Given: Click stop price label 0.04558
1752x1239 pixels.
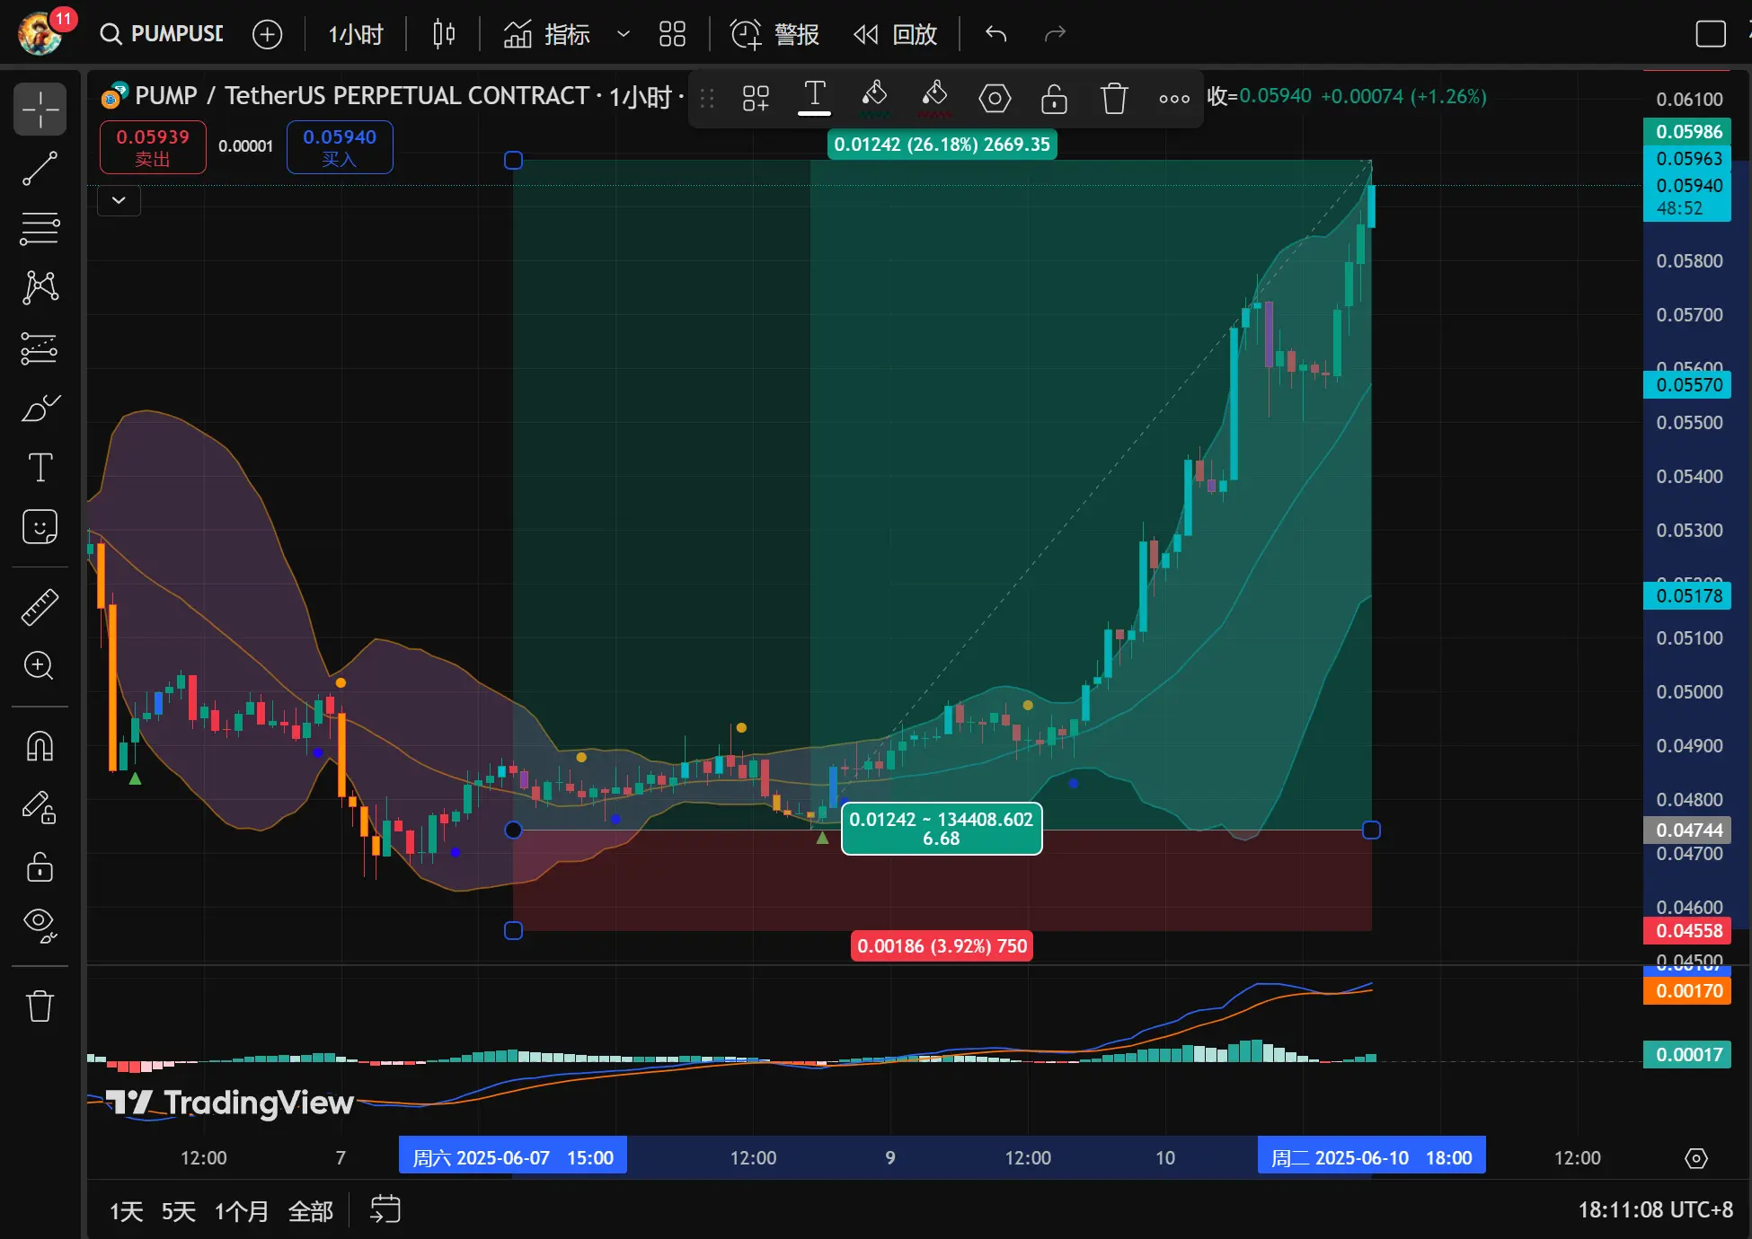Looking at the screenshot, I should click(x=1688, y=931).
